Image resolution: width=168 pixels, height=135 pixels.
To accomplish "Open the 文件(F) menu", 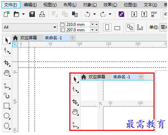I will click(x=11, y=5).
